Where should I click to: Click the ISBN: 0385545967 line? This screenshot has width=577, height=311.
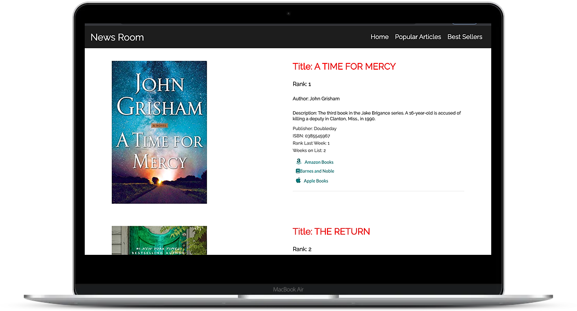pyautogui.click(x=311, y=136)
